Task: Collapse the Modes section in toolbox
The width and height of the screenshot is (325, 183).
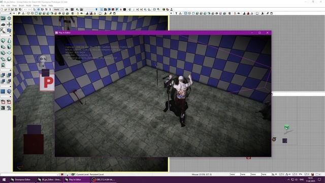Action: coord(10,14)
